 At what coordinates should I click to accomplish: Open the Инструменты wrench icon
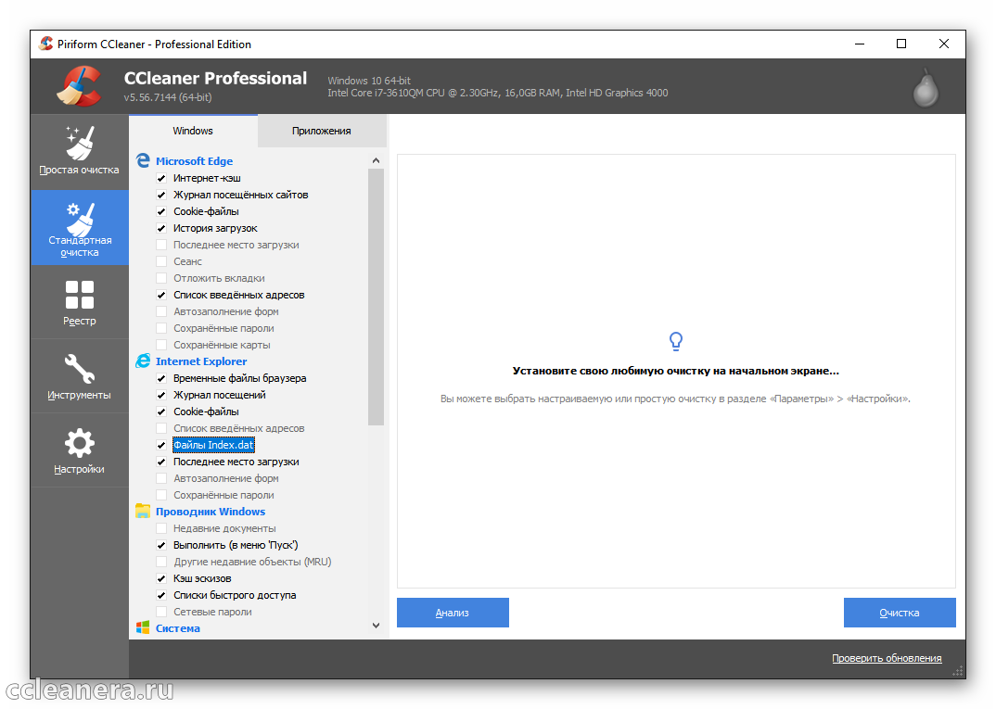[x=79, y=369]
